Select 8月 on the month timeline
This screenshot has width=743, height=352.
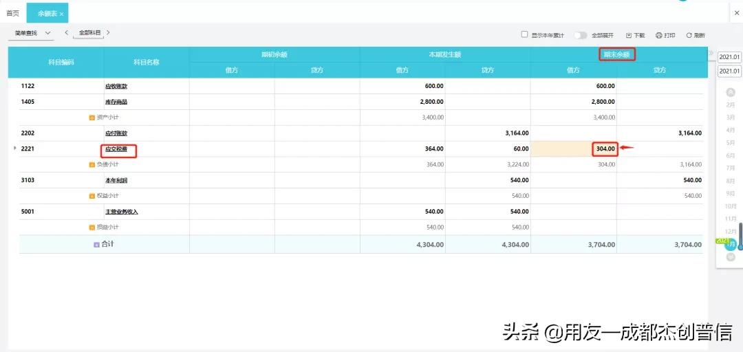730,181
